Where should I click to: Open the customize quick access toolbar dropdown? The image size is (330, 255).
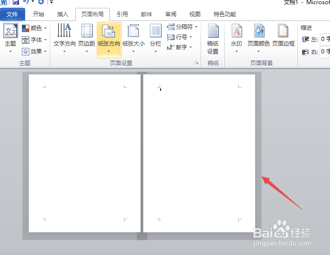51,2
